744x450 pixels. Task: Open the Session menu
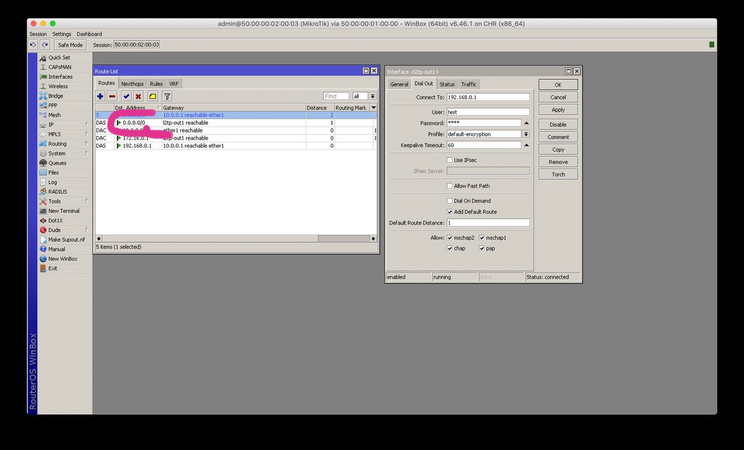coord(38,34)
